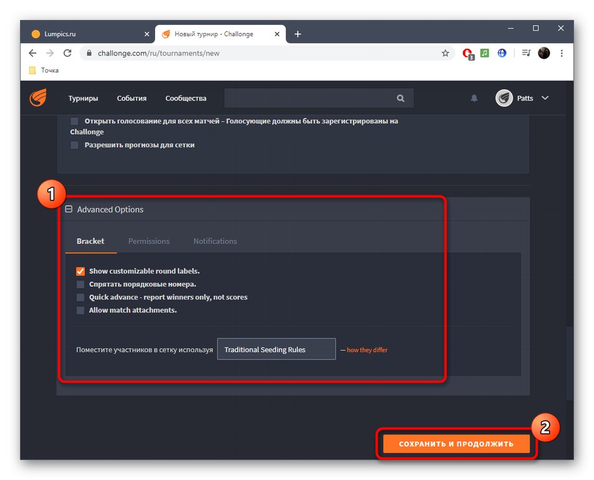Click the blue globe browser extension
594x480 pixels.
[501, 53]
